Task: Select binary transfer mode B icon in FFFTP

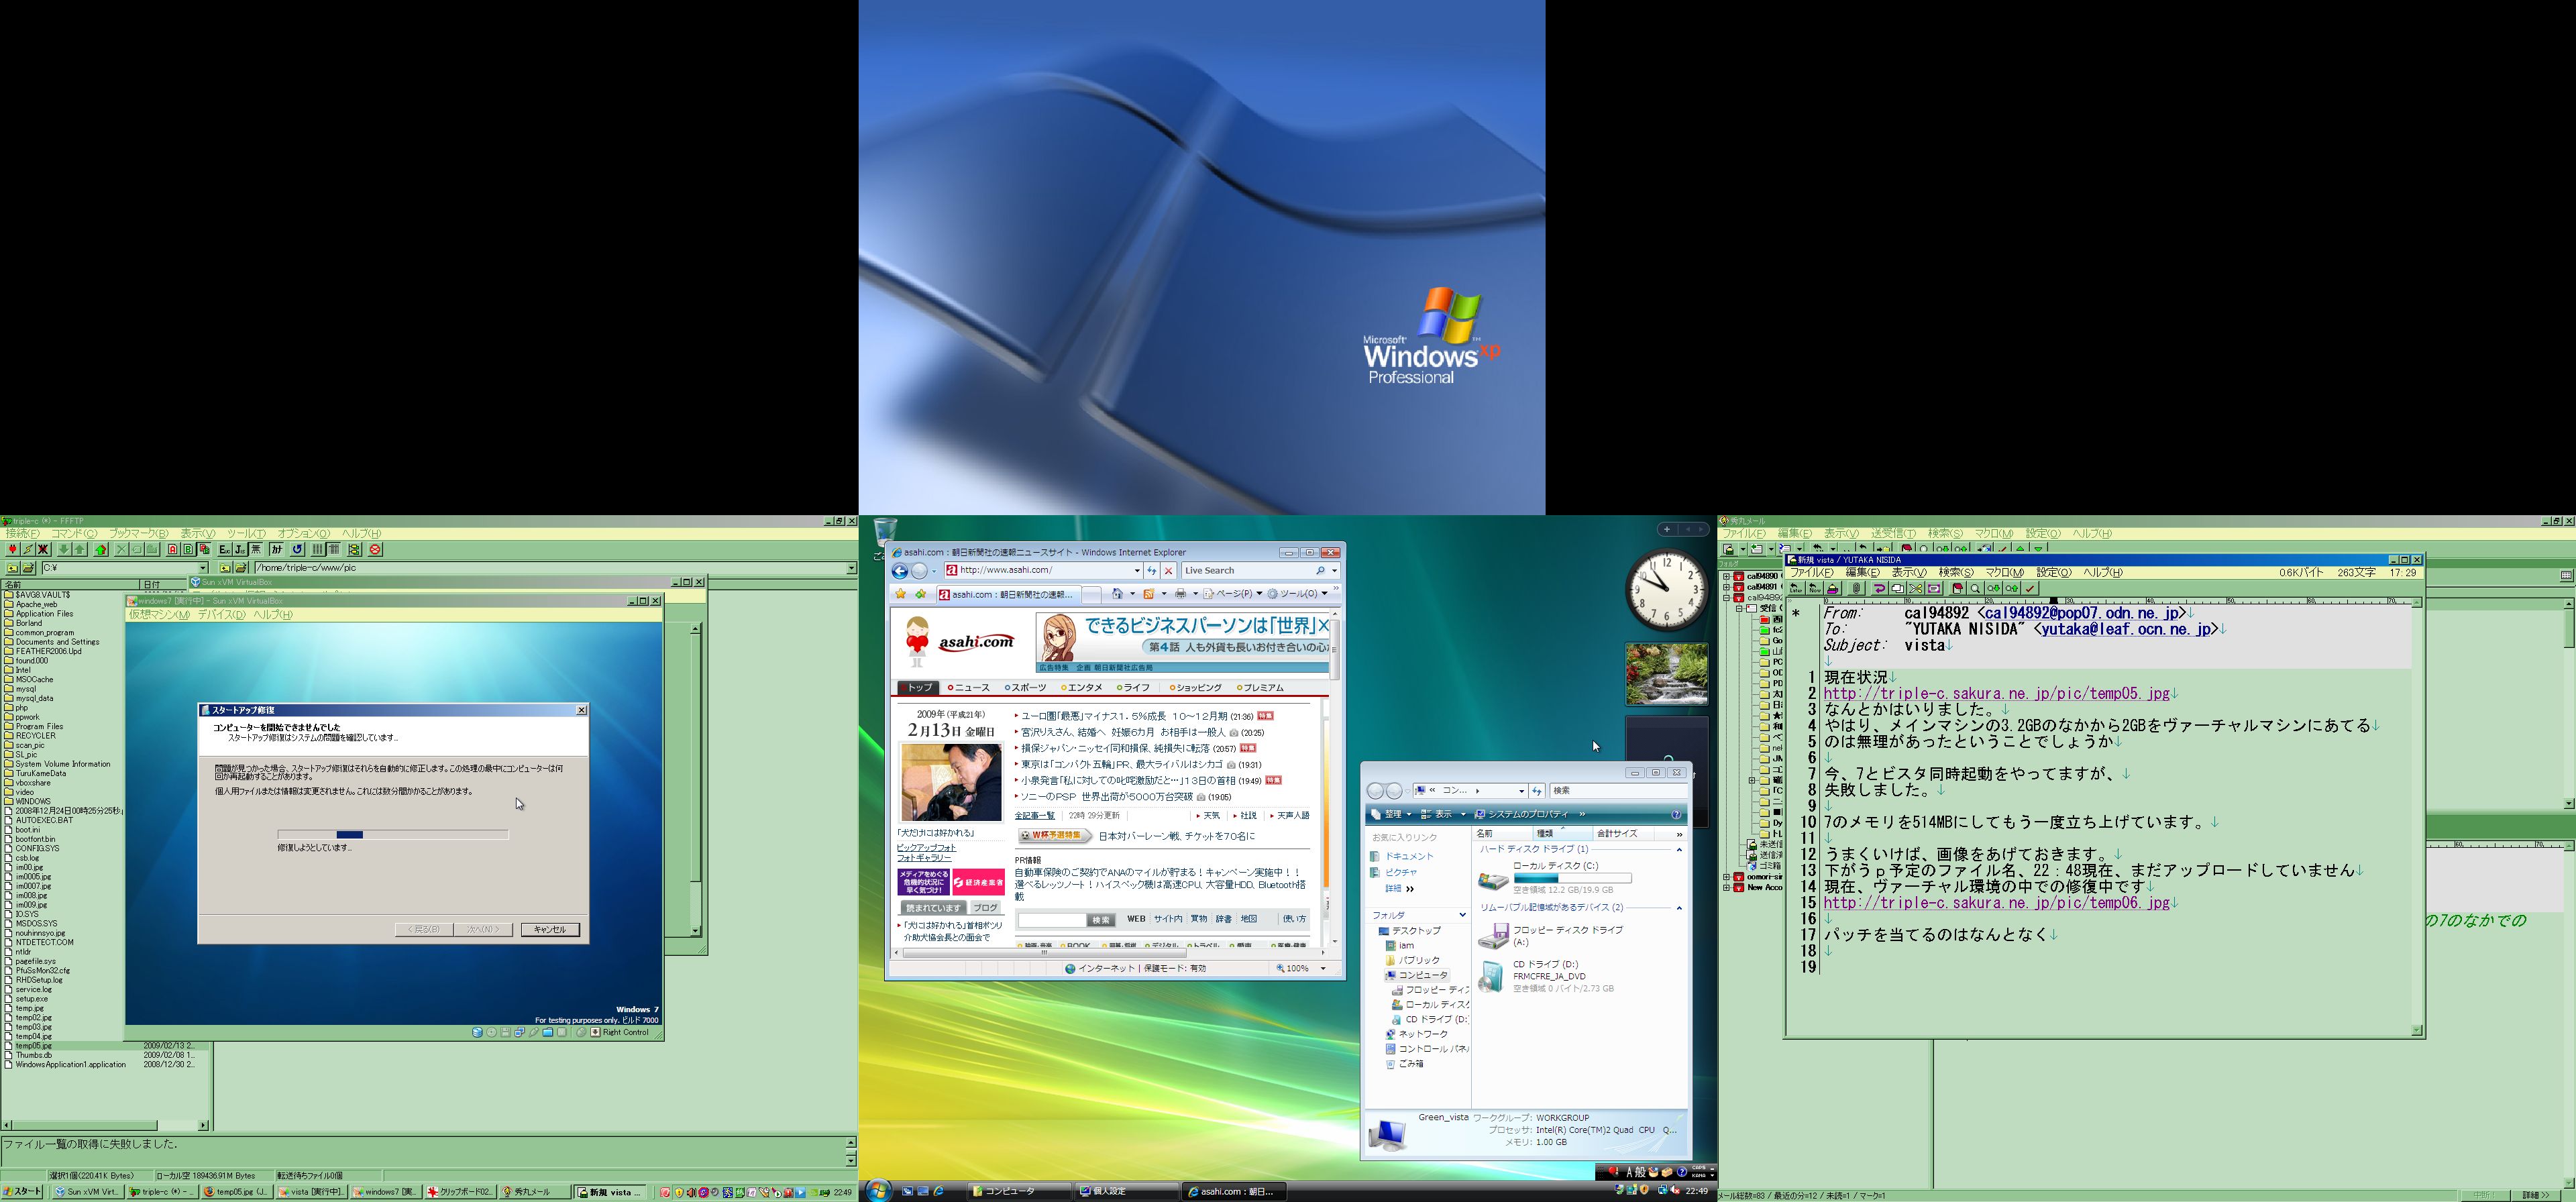Action: [x=188, y=549]
